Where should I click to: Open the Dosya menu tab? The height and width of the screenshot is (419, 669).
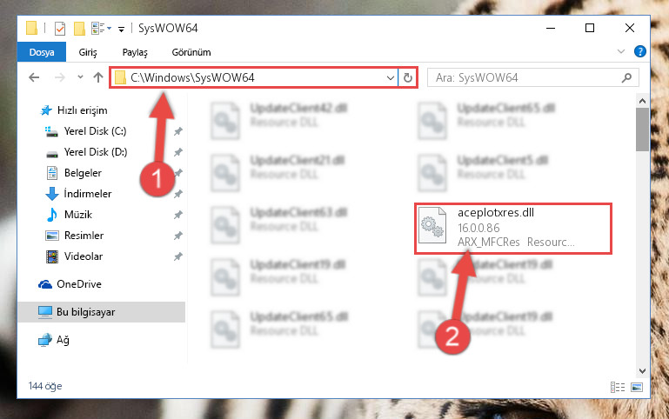42,52
